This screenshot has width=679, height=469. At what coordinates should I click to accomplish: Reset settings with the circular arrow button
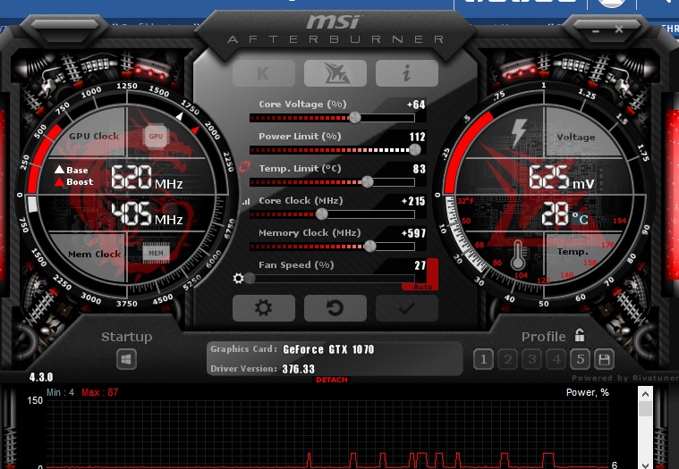pos(335,308)
